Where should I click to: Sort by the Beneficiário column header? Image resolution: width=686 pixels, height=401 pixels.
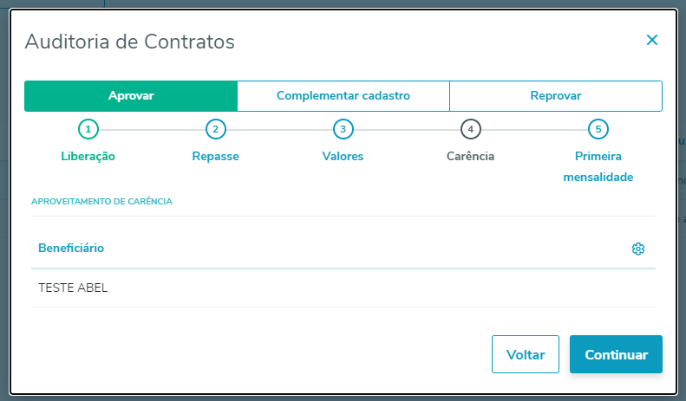(71, 249)
